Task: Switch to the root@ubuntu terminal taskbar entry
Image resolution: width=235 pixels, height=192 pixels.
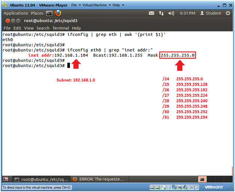Action: click(42, 179)
